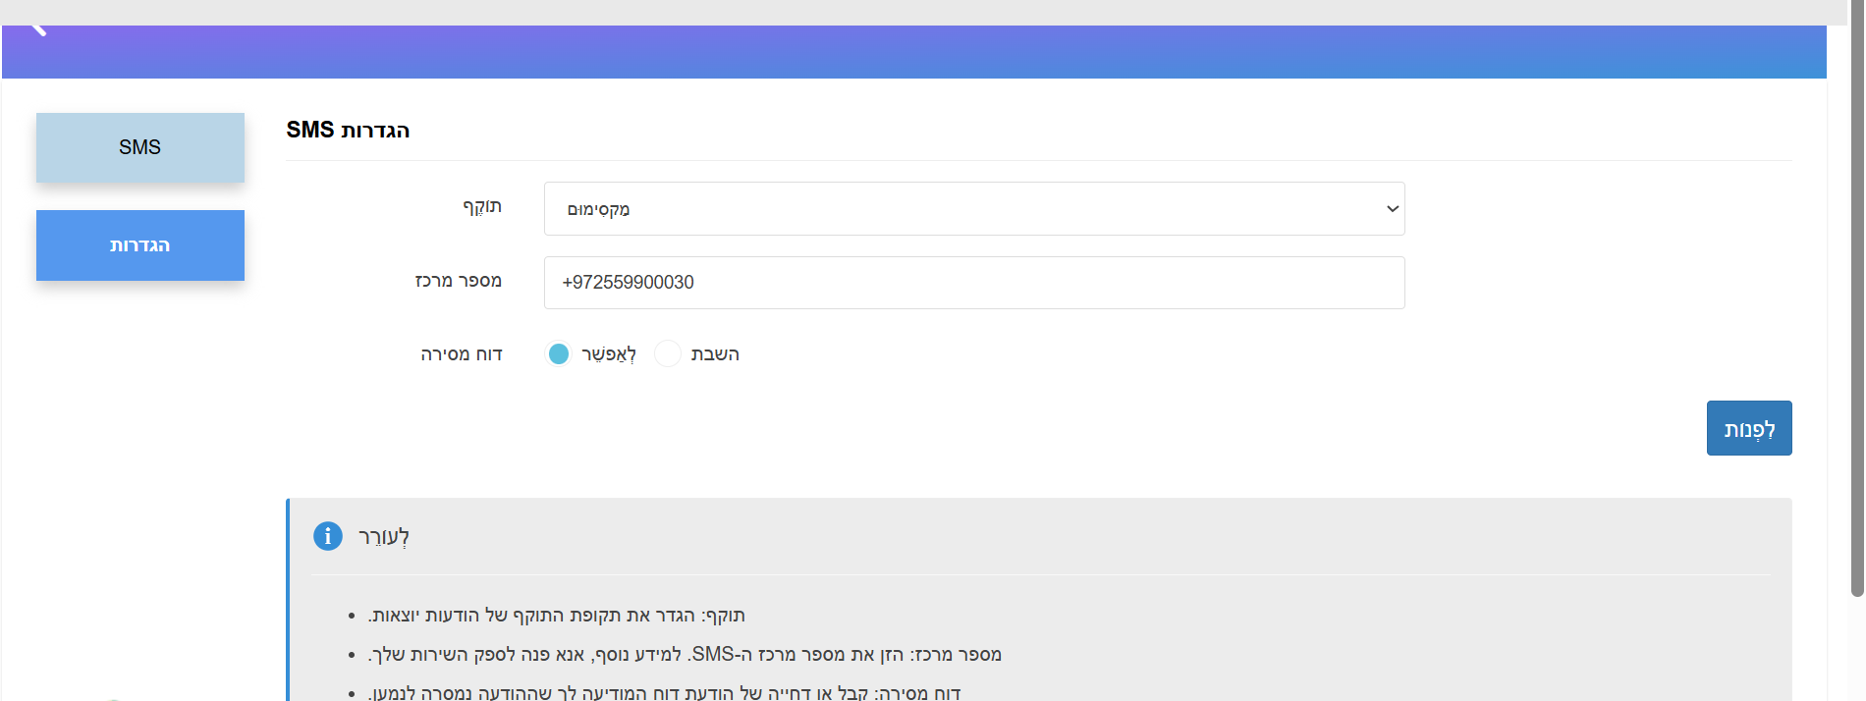1866x701 pixels.
Task: Click the דוח מסירה field label
Action: tap(461, 354)
